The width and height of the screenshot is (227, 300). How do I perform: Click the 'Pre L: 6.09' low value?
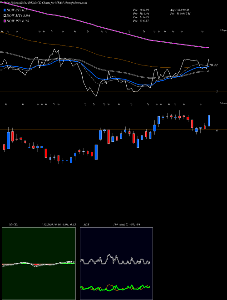click(141, 17)
